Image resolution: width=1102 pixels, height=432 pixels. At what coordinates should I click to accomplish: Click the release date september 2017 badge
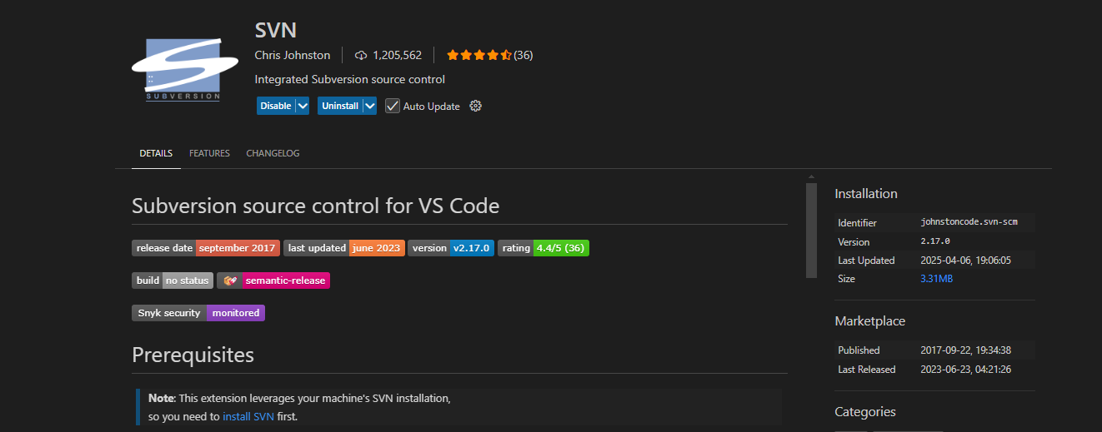[206, 248]
